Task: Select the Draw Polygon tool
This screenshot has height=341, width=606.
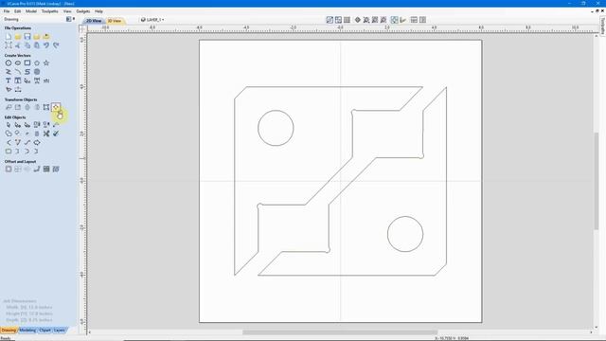Action: click(x=37, y=63)
